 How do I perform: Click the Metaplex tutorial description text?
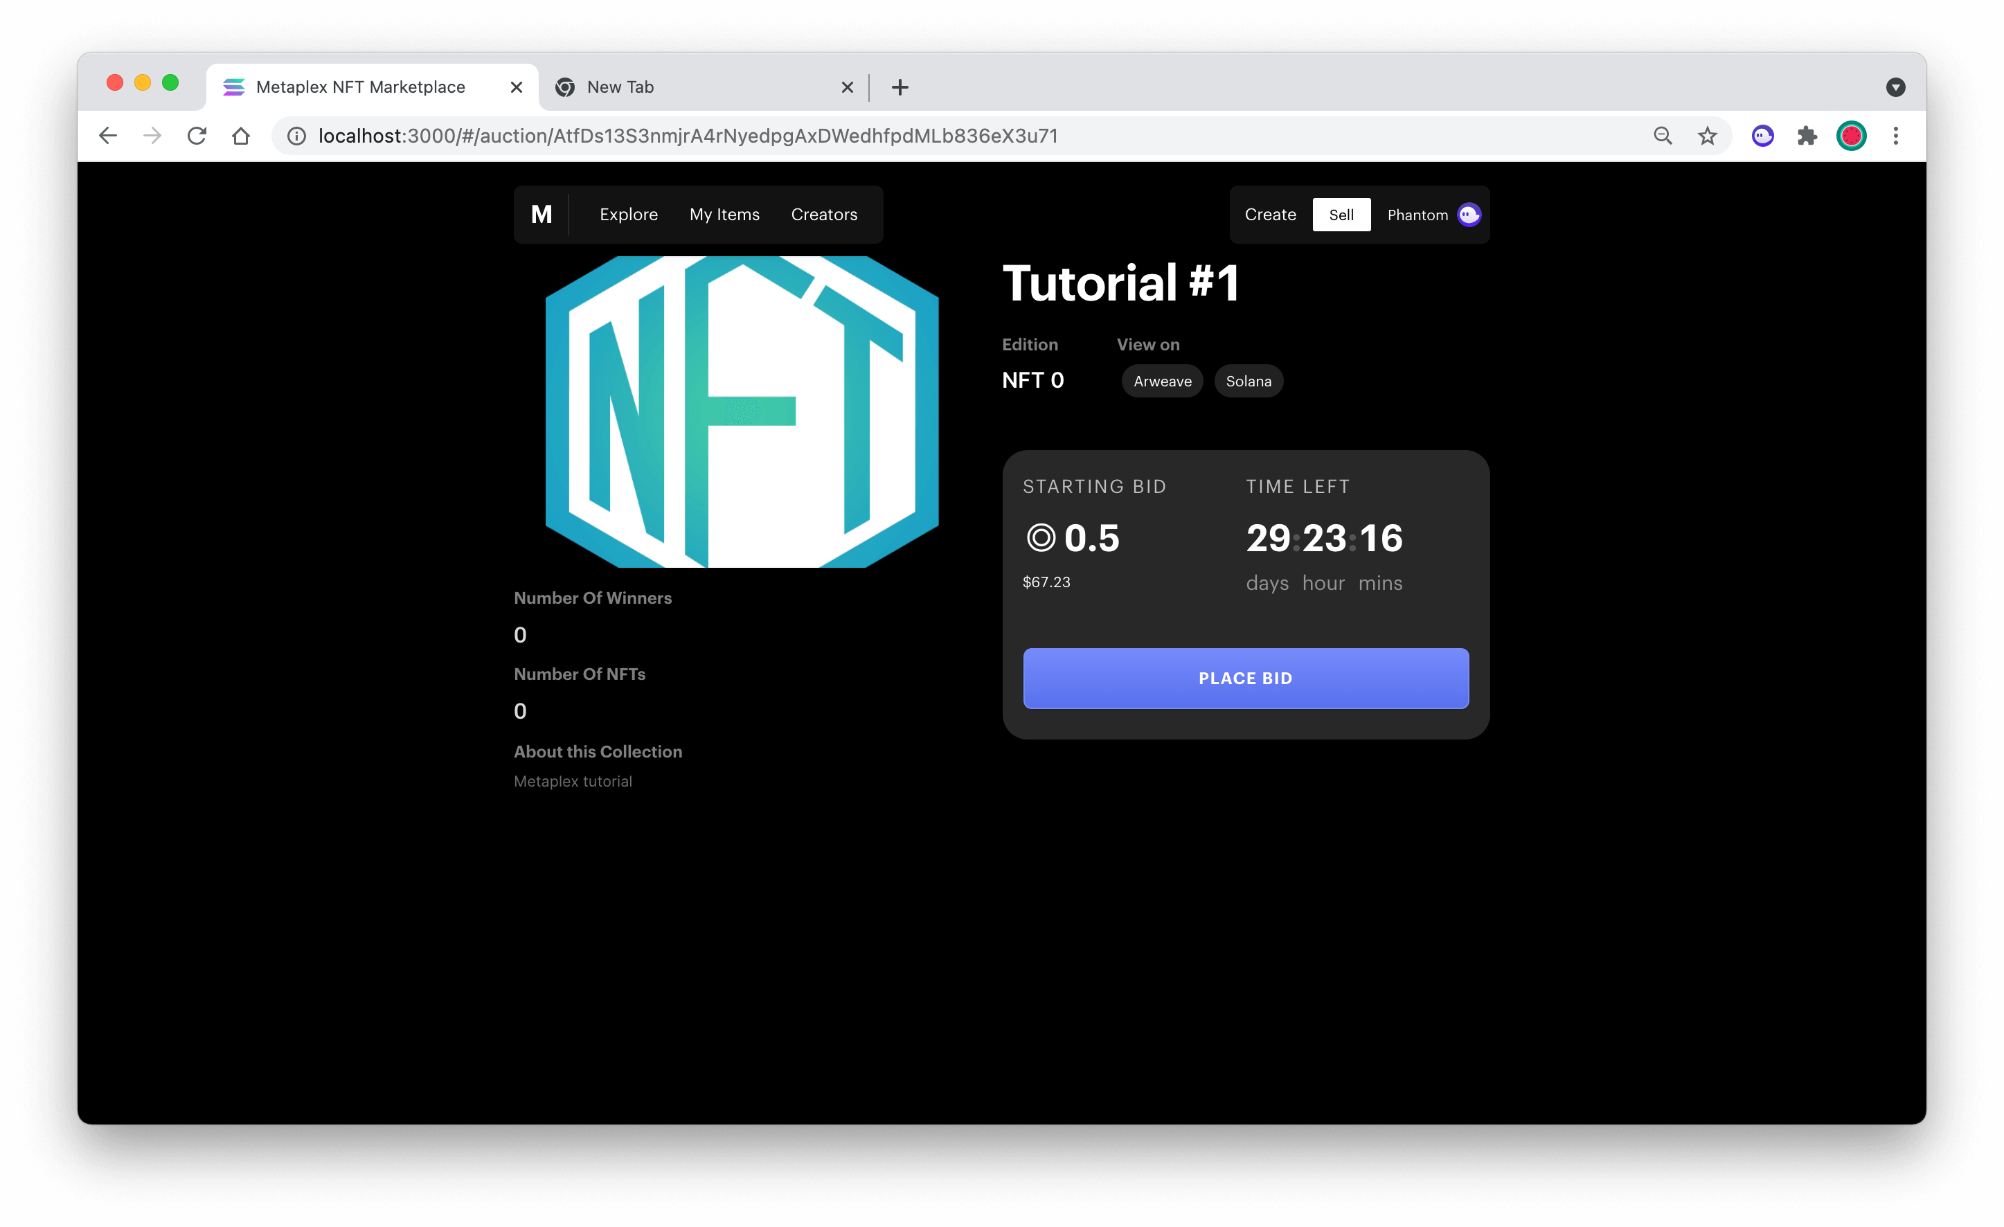click(x=573, y=781)
